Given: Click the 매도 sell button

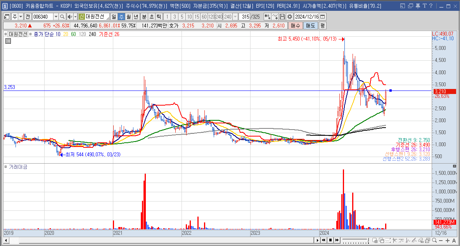Looking at the screenshot, I should point(310,26).
